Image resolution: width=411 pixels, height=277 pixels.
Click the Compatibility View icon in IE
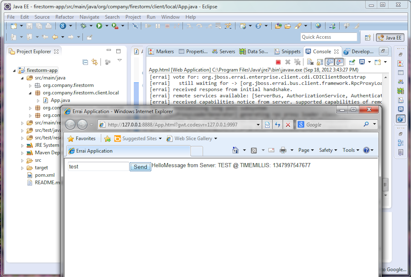[267, 125]
